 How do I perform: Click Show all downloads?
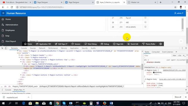click(178, 97)
